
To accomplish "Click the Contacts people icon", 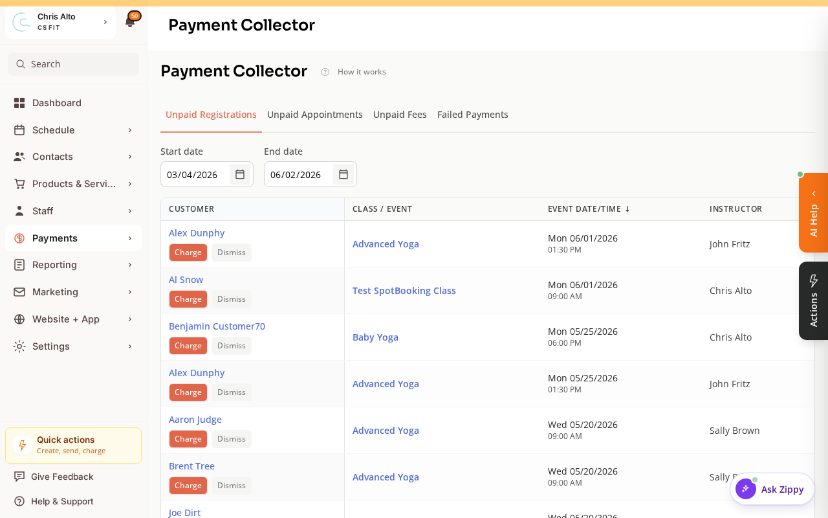I will pyautogui.click(x=19, y=157).
